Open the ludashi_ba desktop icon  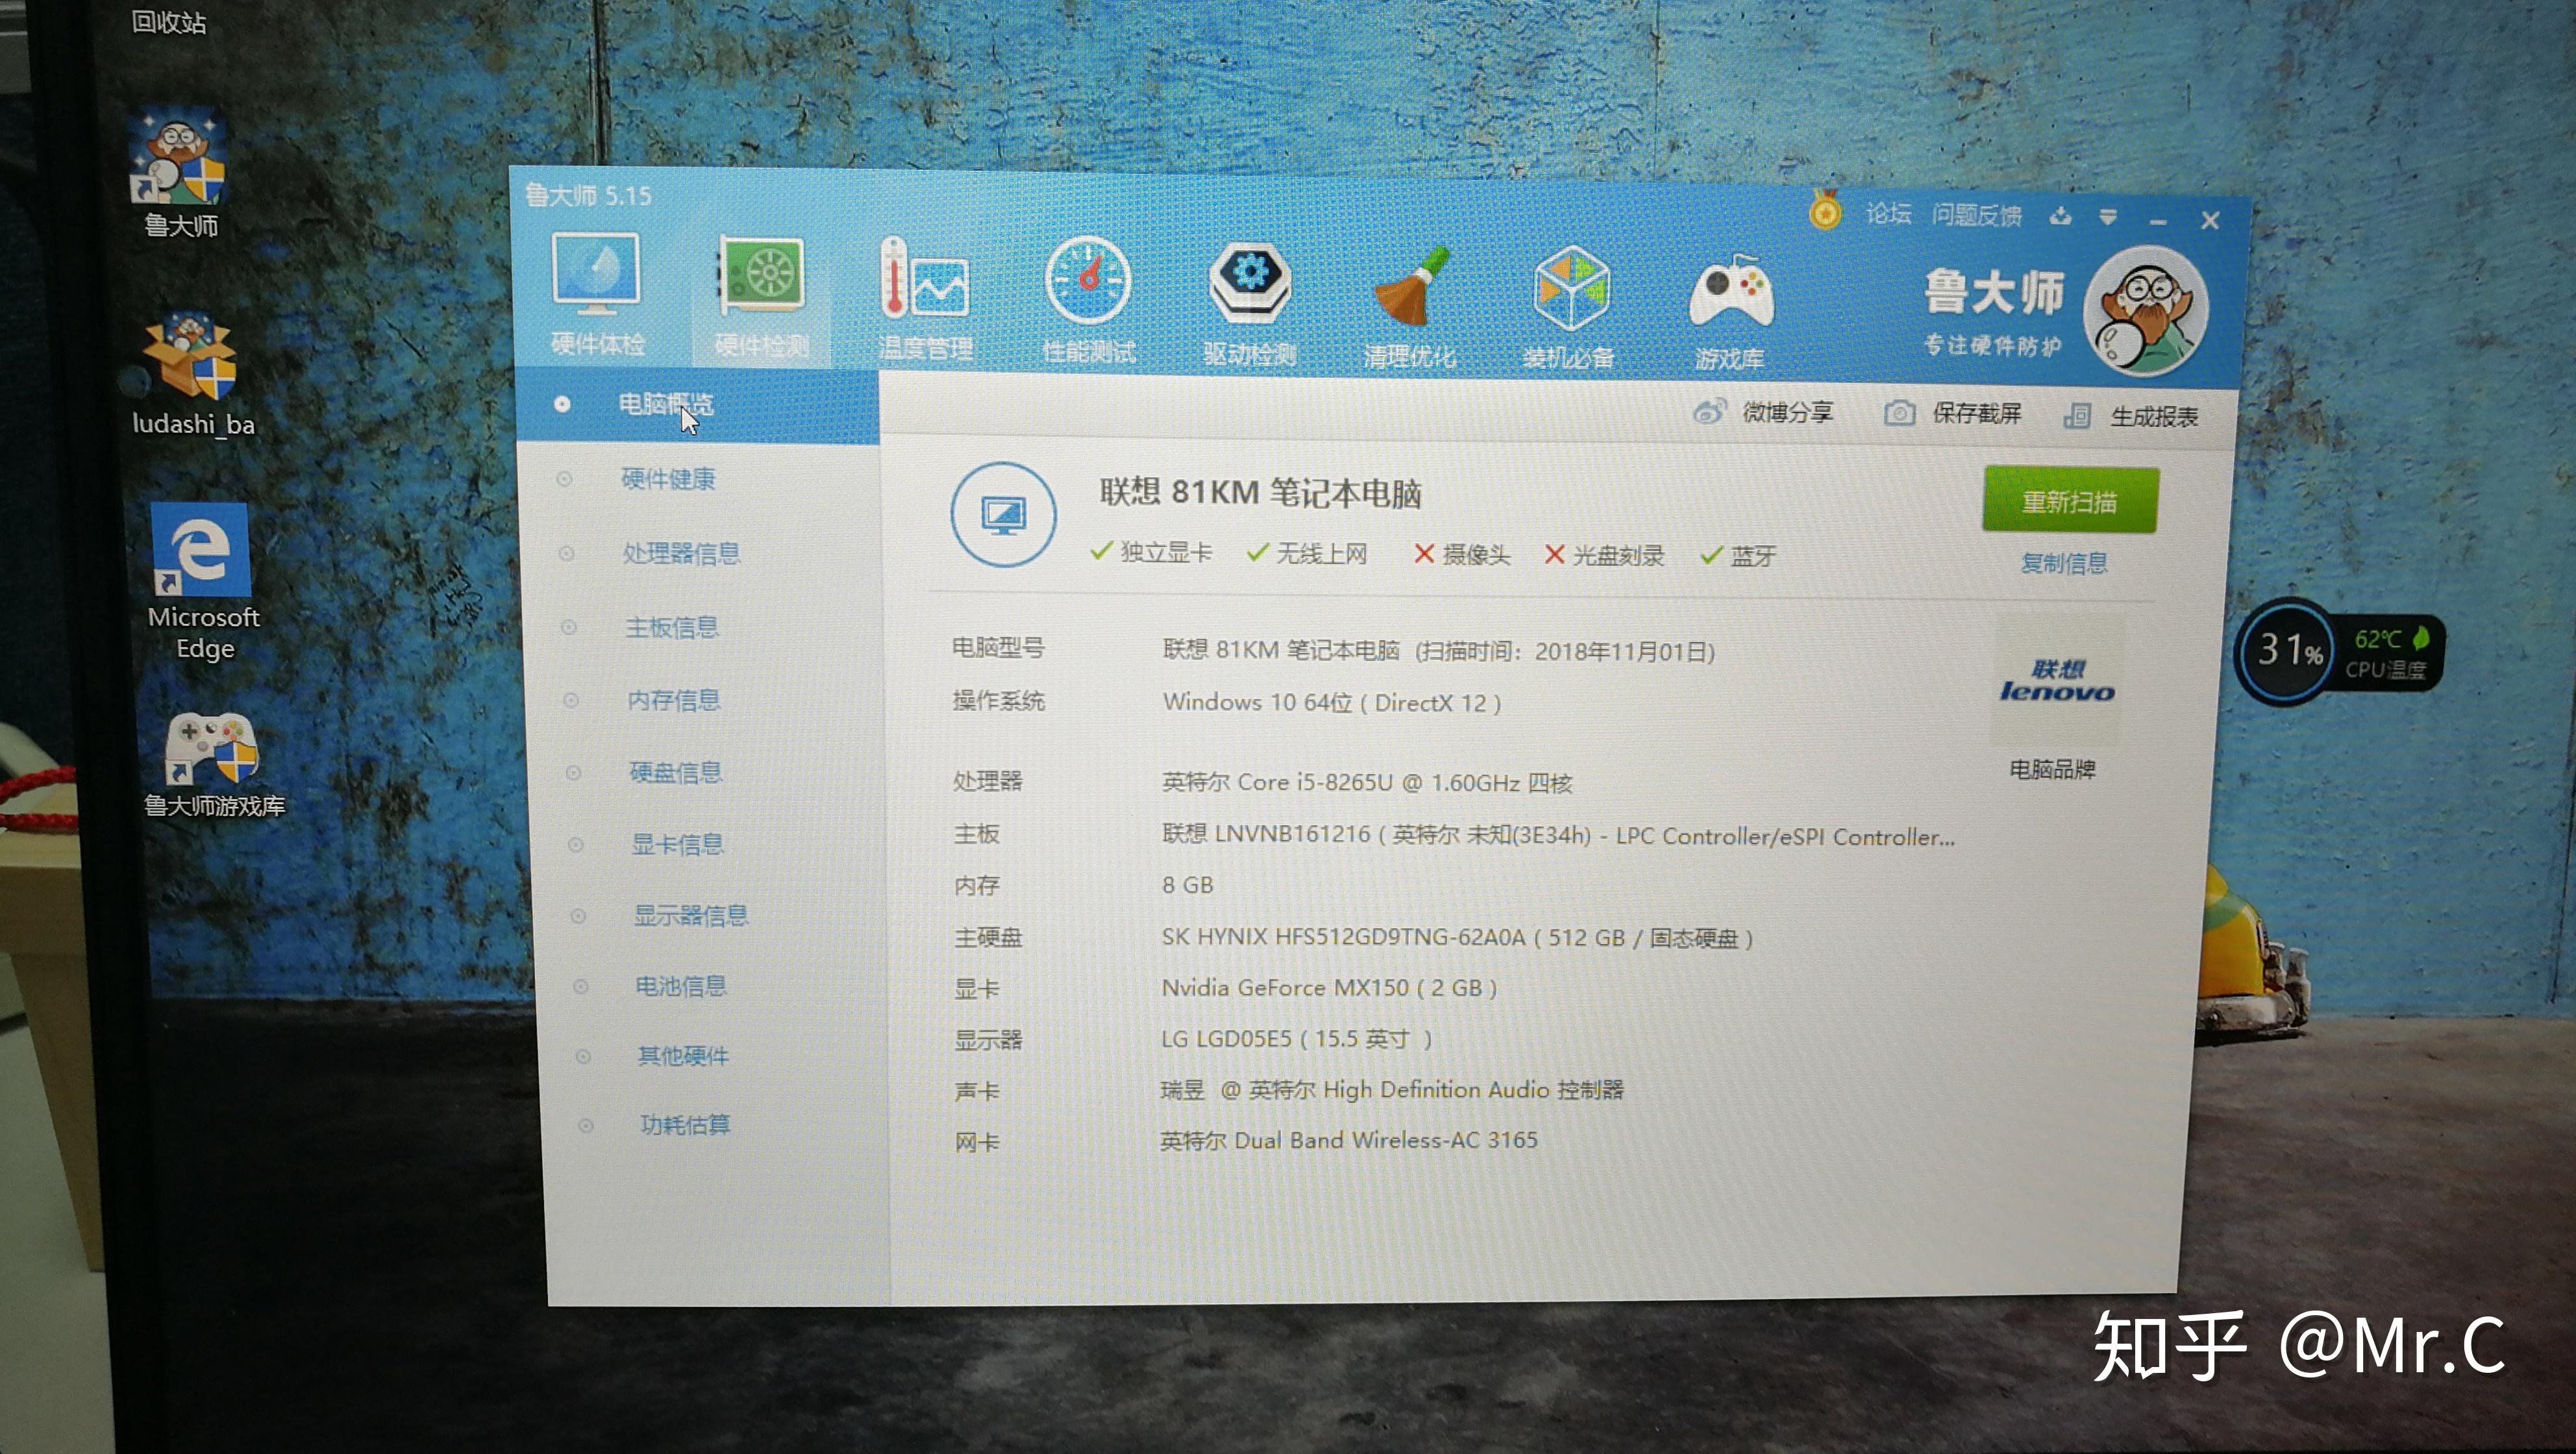tap(192, 375)
